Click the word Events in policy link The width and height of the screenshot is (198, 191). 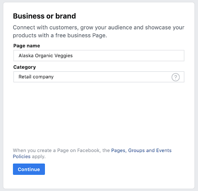point(164,150)
